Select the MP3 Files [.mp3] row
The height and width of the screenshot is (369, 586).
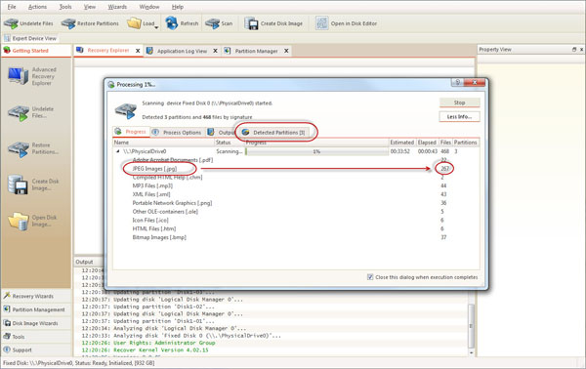point(295,185)
